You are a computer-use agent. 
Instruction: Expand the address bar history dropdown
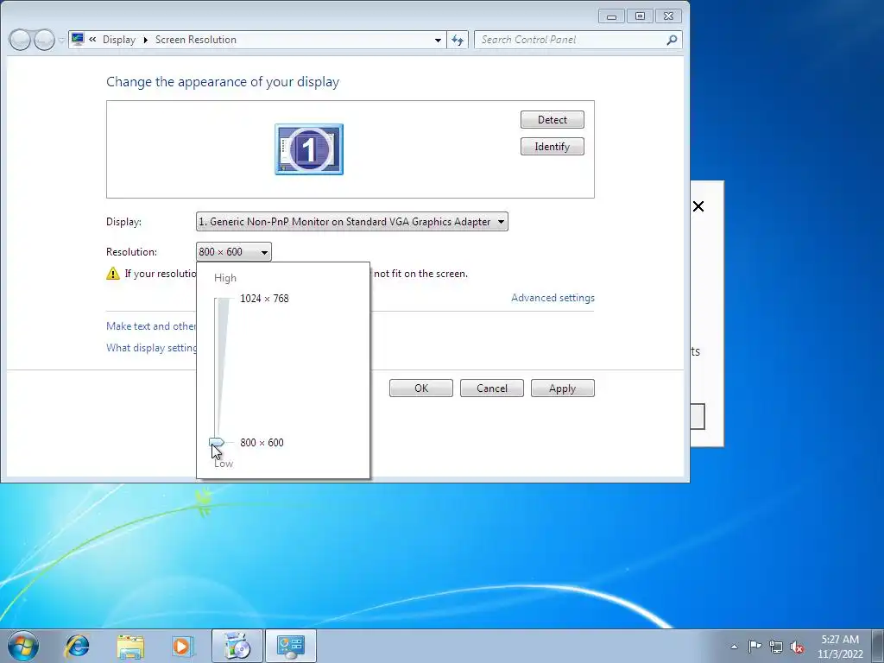[x=438, y=40]
